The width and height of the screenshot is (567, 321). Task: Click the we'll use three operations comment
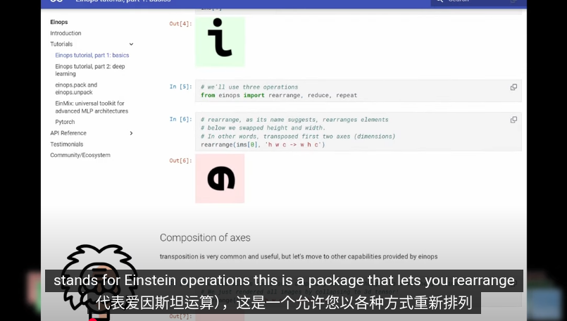(x=249, y=87)
